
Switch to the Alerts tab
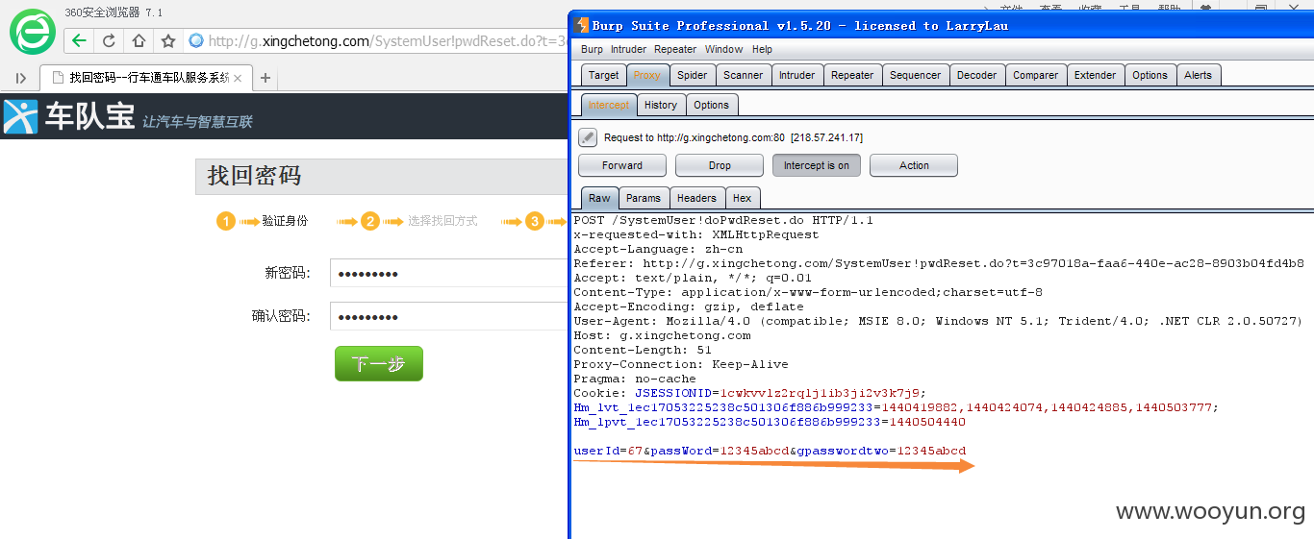pos(1199,75)
